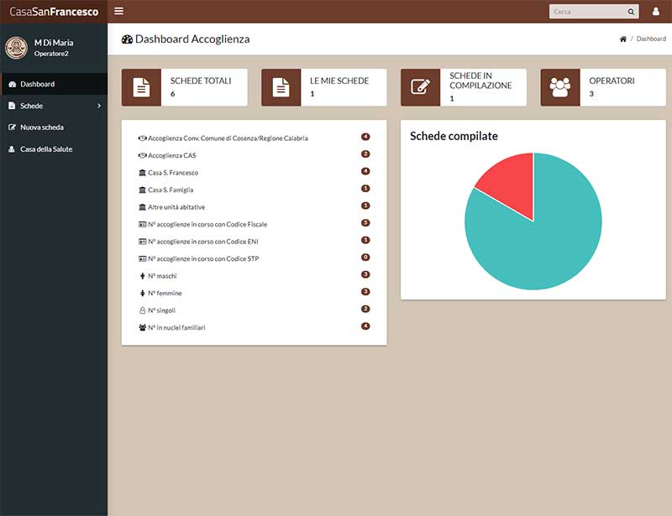
Task: Click accoglienze in corso con Codice STP
Action: pyautogui.click(x=255, y=258)
